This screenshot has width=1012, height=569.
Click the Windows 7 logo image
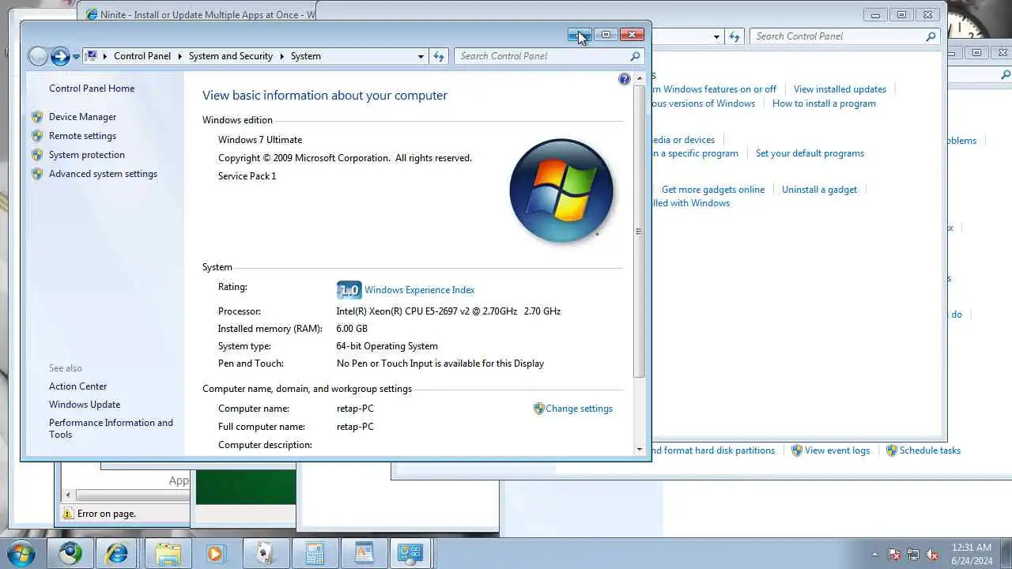[561, 190]
